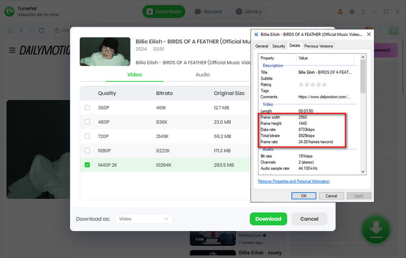Open the user account icon
The height and width of the screenshot is (258, 406).
tap(340, 12)
